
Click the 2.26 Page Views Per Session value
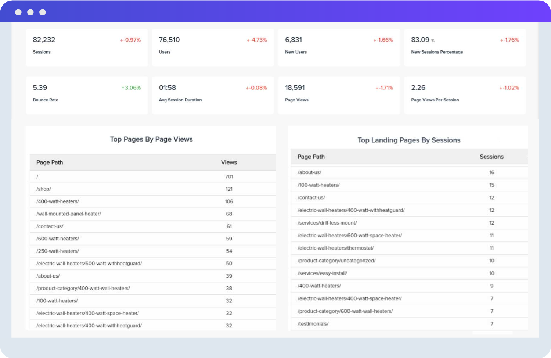(x=418, y=87)
